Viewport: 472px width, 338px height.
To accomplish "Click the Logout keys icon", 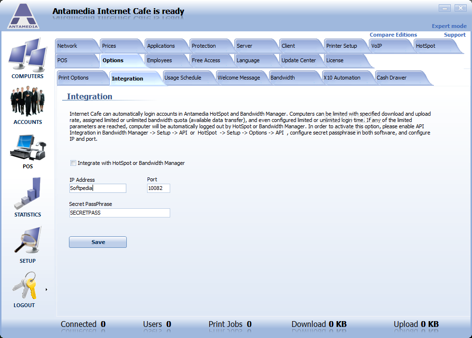I will [x=25, y=285].
